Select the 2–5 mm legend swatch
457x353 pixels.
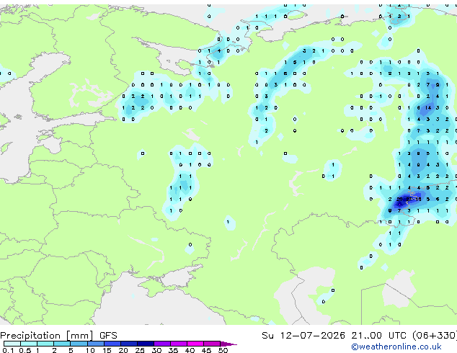click(62, 344)
